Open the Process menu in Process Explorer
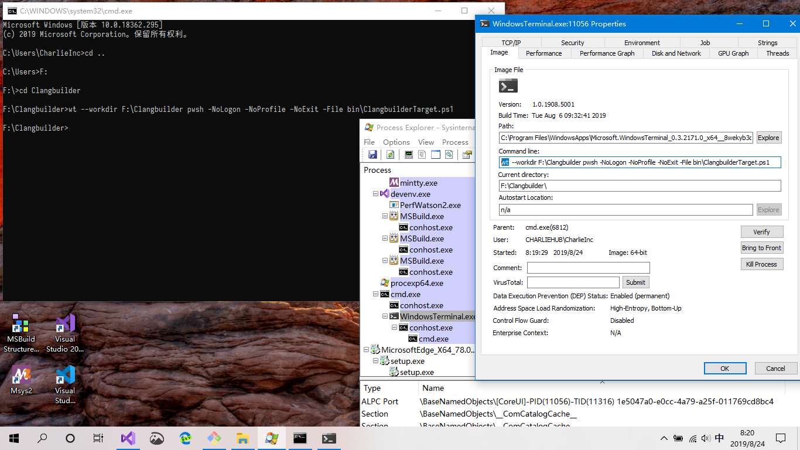The image size is (800, 450). click(x=455, y=142)
